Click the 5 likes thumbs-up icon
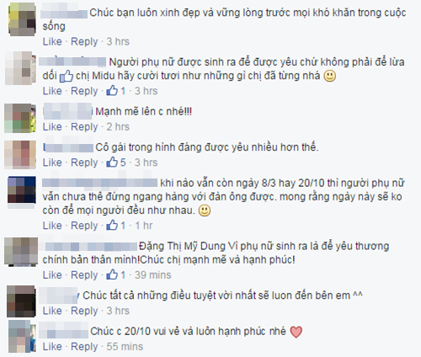 (x=112, y=163)
